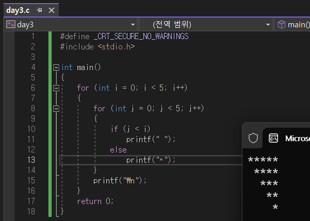Click the main() cube icon
Image resolution: width=310 pixels, height=221 pixels.
click(x=281, y=25)
